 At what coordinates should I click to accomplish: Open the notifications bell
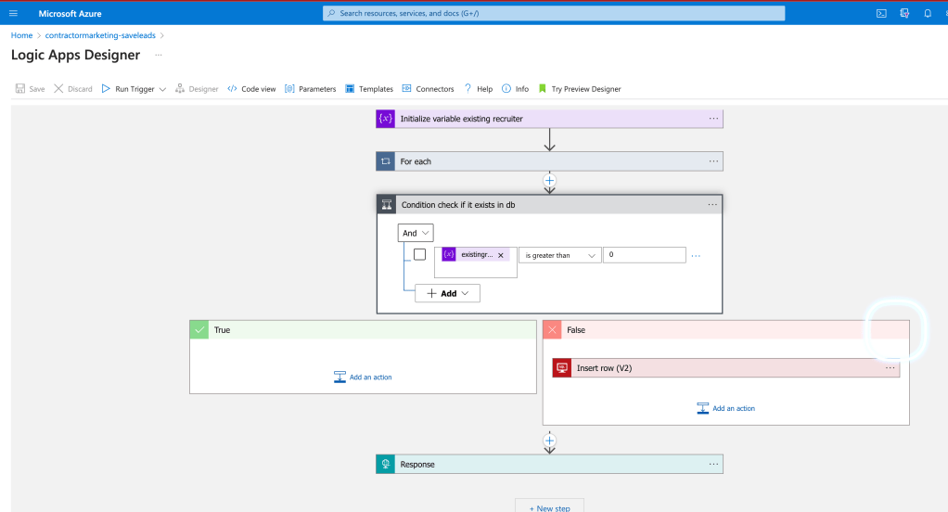click(928, 13)
